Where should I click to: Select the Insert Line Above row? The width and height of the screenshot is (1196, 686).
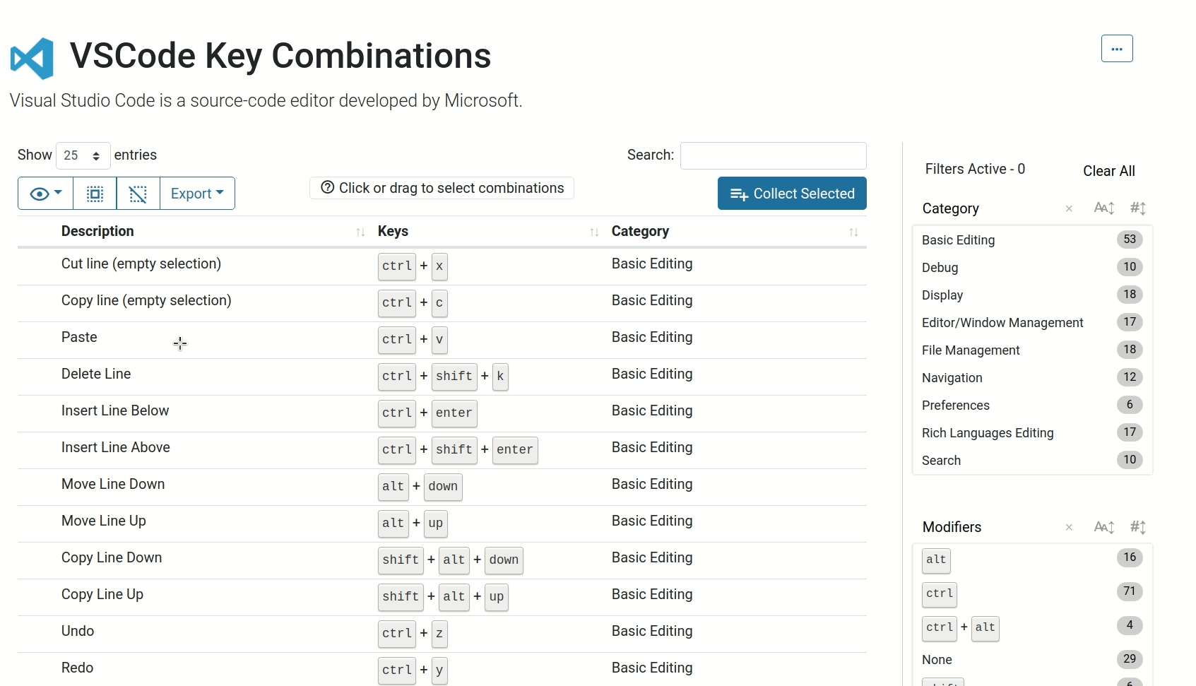[442, 451]
